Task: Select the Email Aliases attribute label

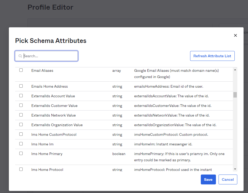Action: (42, 70)
